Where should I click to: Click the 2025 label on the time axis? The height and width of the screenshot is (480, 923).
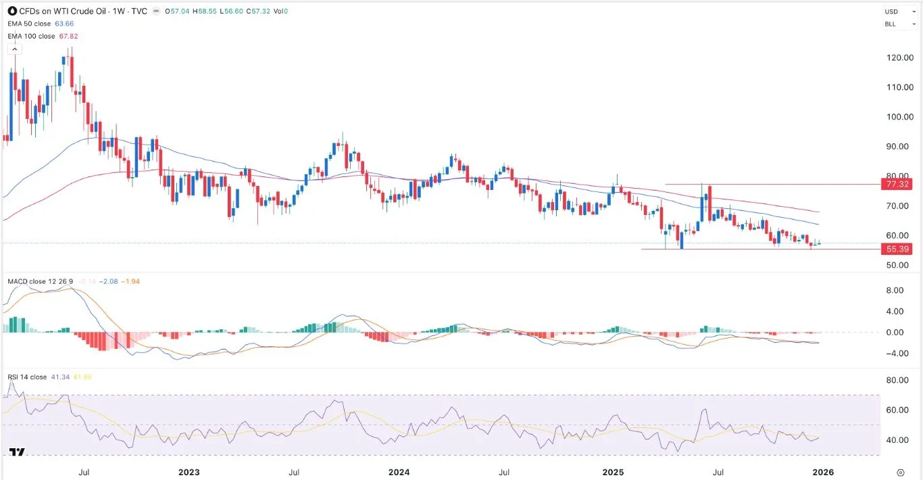[613, 472]
